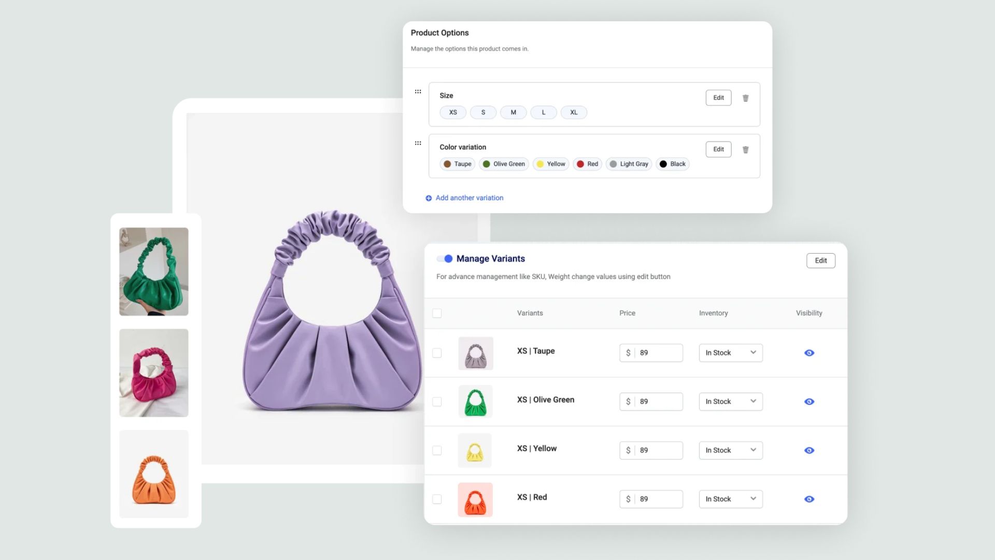Viewport: 995px width, 560px height.
Task: Expand inventory dropdown for XS | Red
Action: tap(753, 498)
